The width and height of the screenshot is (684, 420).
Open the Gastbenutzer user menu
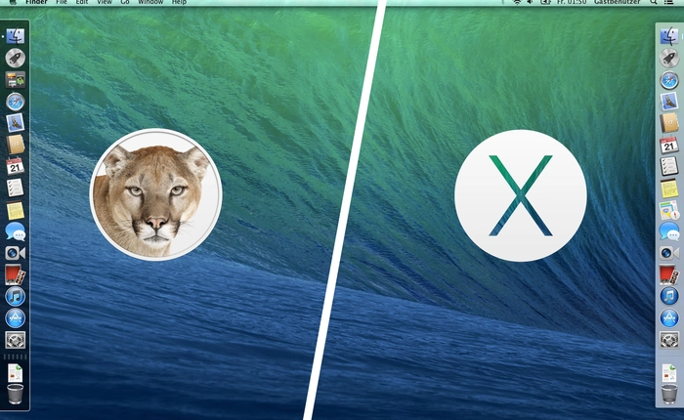618,2
